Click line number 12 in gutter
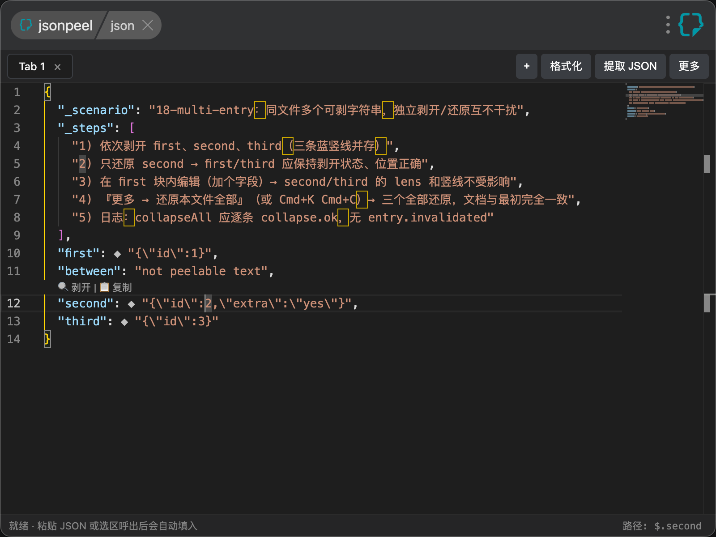Viewport: 716px width, 537px height. point(14,303)
